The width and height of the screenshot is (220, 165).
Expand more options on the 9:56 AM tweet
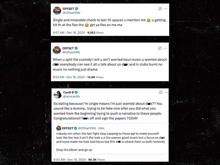[166, 48]
